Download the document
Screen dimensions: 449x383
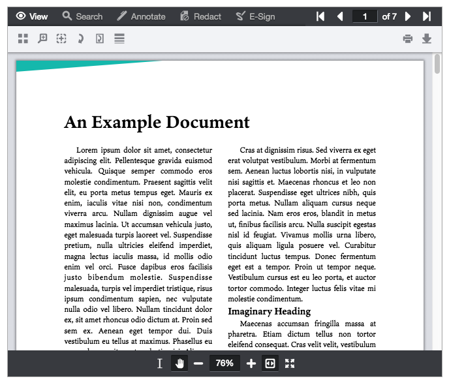point(427,39)
